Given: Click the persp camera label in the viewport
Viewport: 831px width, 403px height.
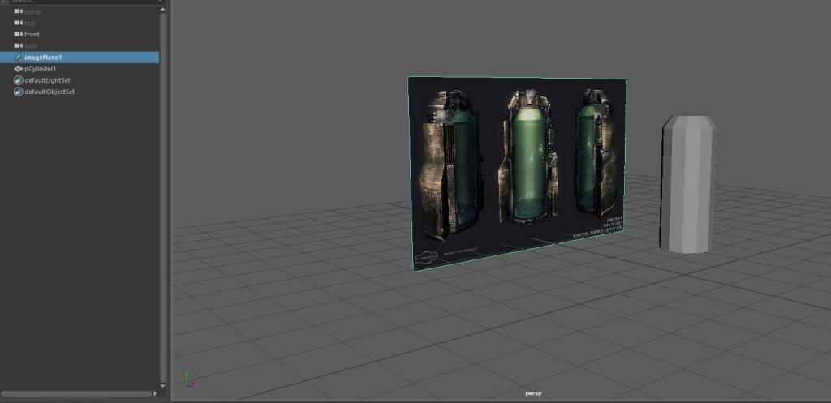Looking at the screenshot, I should (533, 393).
